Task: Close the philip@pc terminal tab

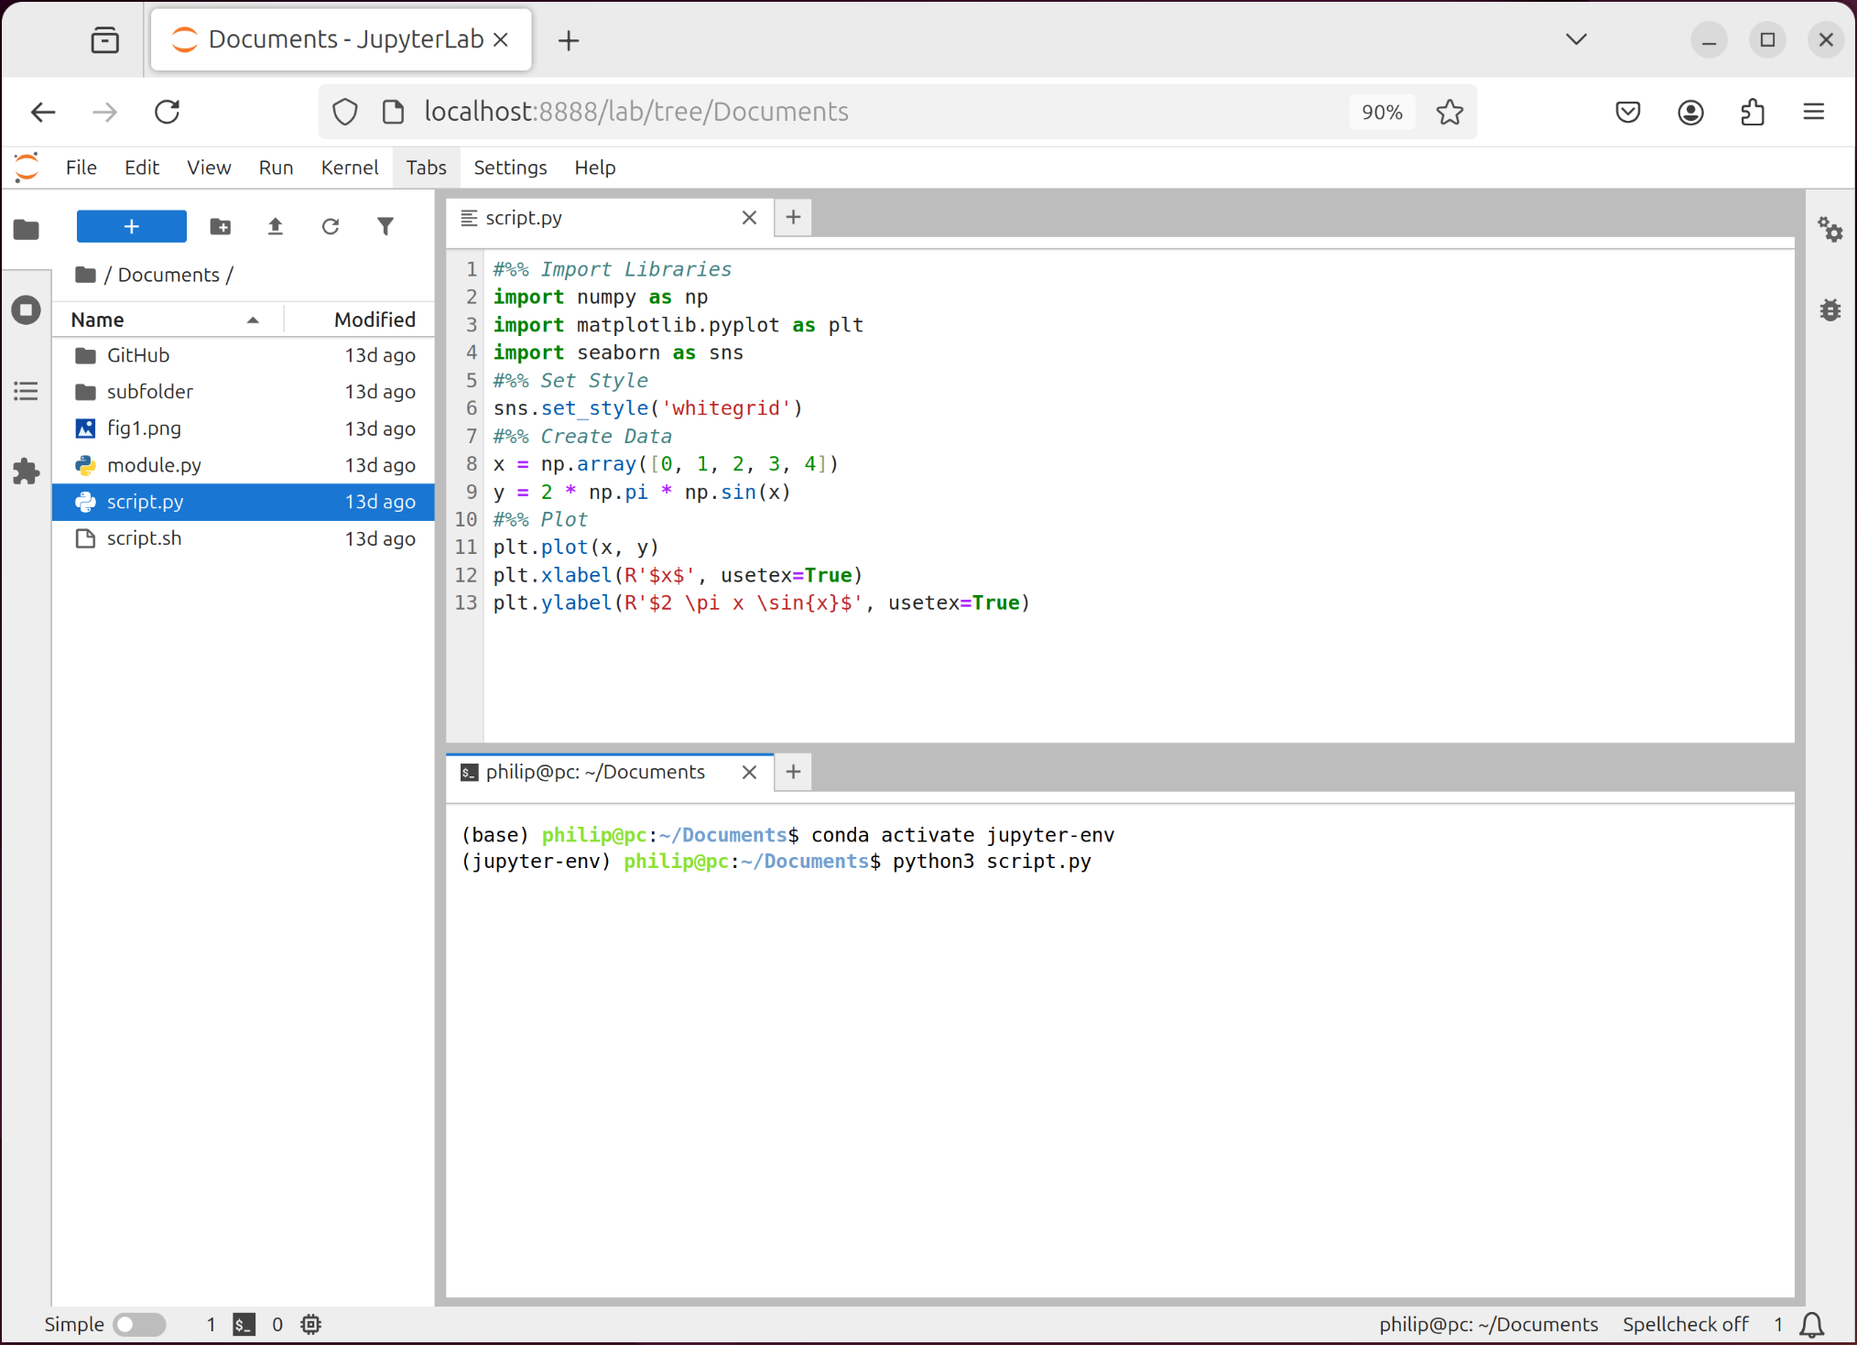Action: point(749,772)
